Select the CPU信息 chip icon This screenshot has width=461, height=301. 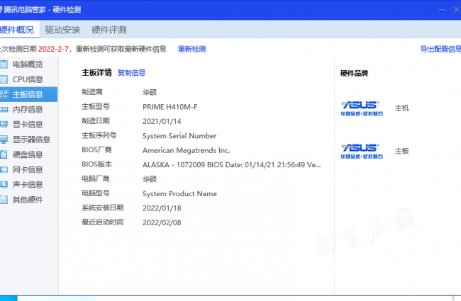[4, 79]
